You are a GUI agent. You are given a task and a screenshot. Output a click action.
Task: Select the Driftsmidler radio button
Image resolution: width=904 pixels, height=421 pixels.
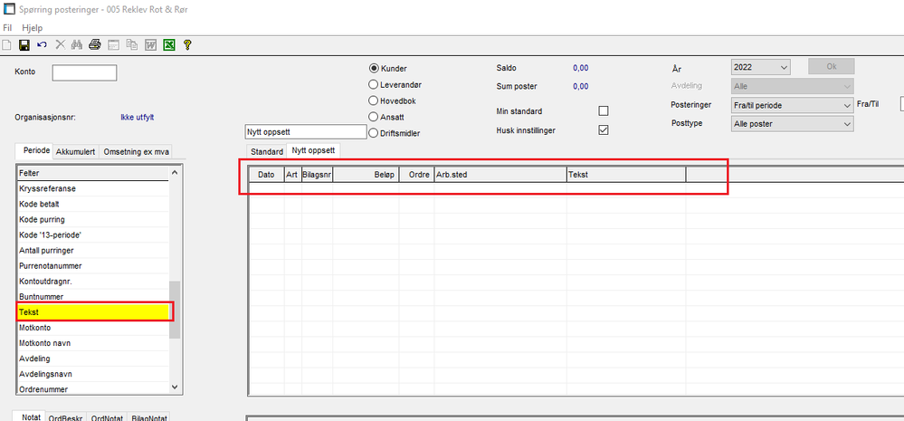tap(374, 133)
